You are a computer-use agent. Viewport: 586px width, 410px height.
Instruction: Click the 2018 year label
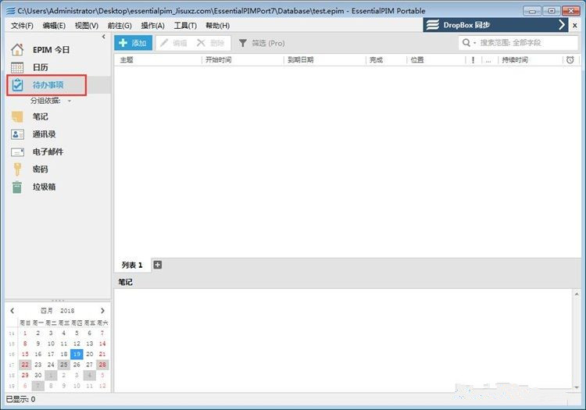coord(67,311)
